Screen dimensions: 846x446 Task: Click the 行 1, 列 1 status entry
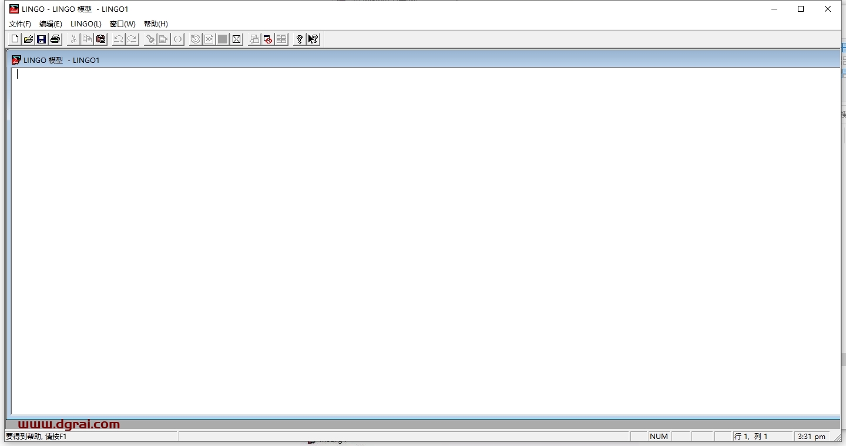pos(762,437)
